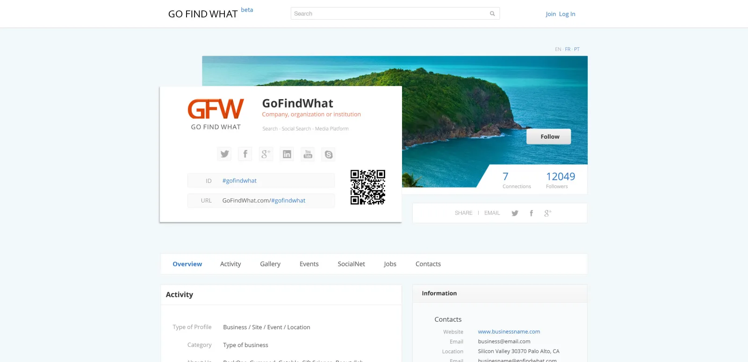The image size is (748, 362).
Task: Open the Gallery tab
Action: (x=270, y=264)
